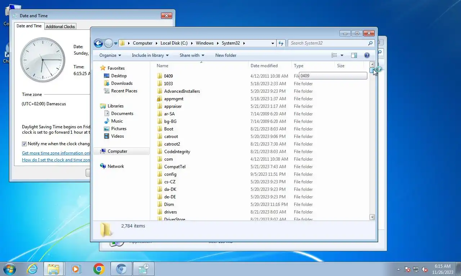Show hidden tray icons arrow
Image resolution: width=461 pixels, height=276 pixels.
click(398, 269)
